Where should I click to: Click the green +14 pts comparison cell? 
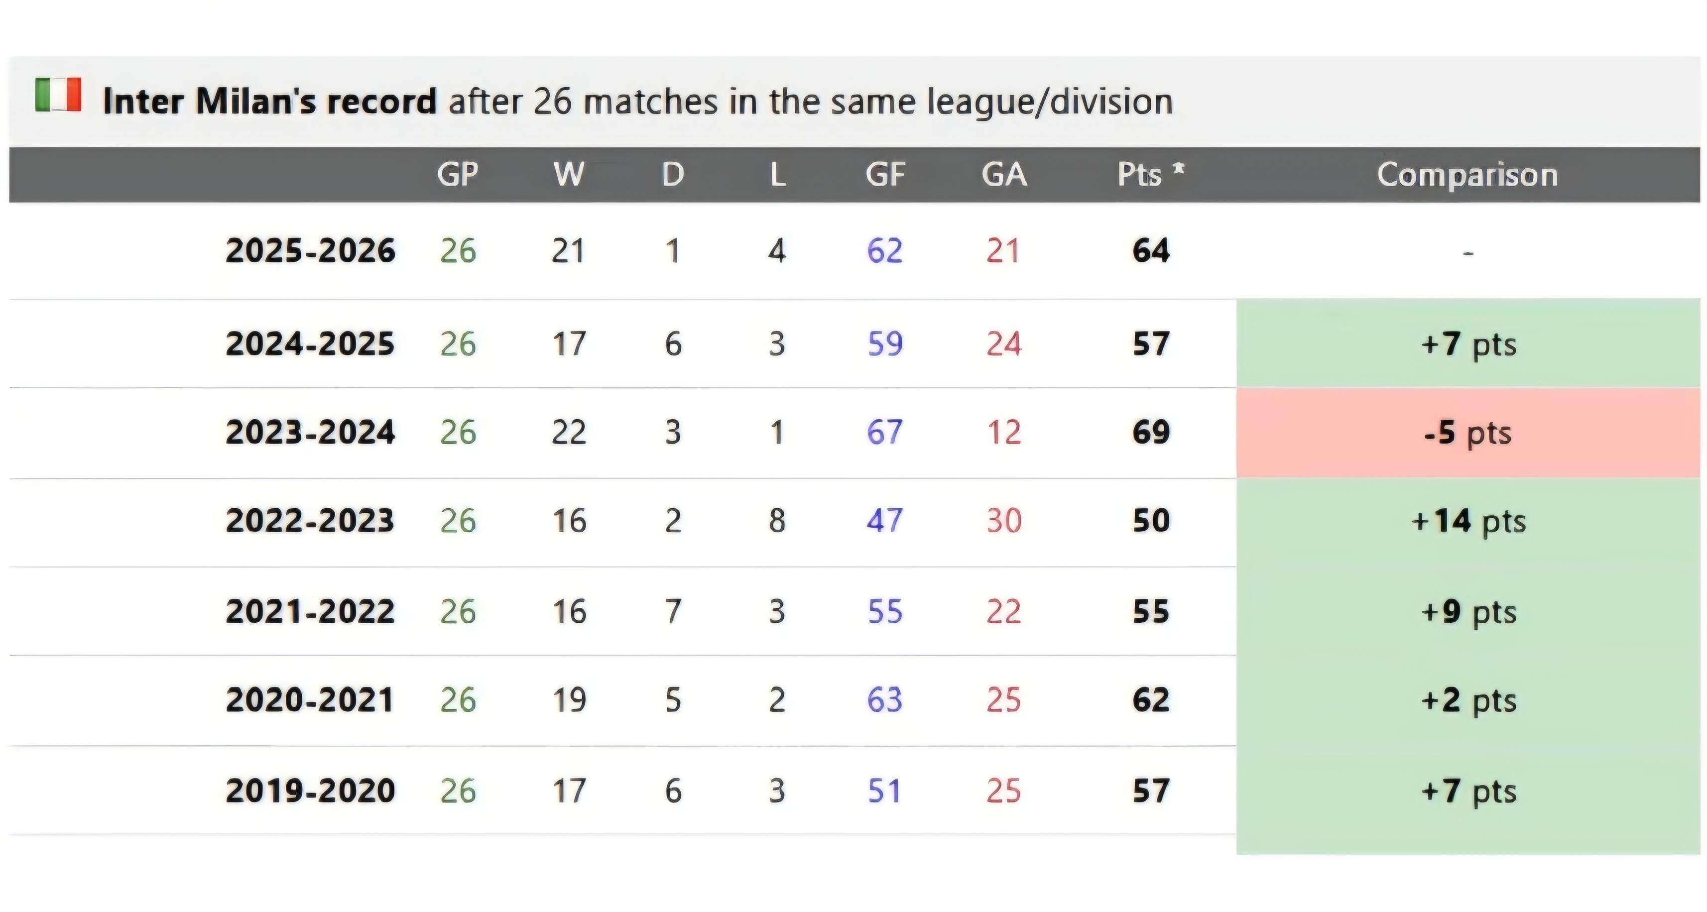click(1467, 521)
